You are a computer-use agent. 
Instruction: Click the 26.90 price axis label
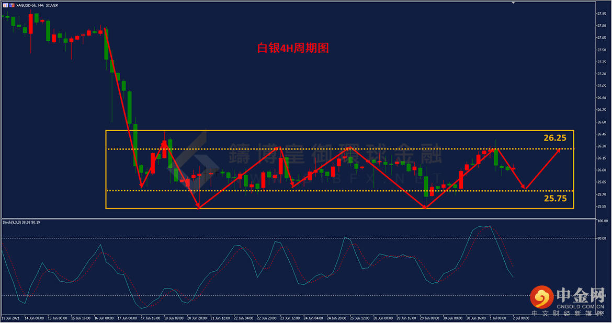602,98
